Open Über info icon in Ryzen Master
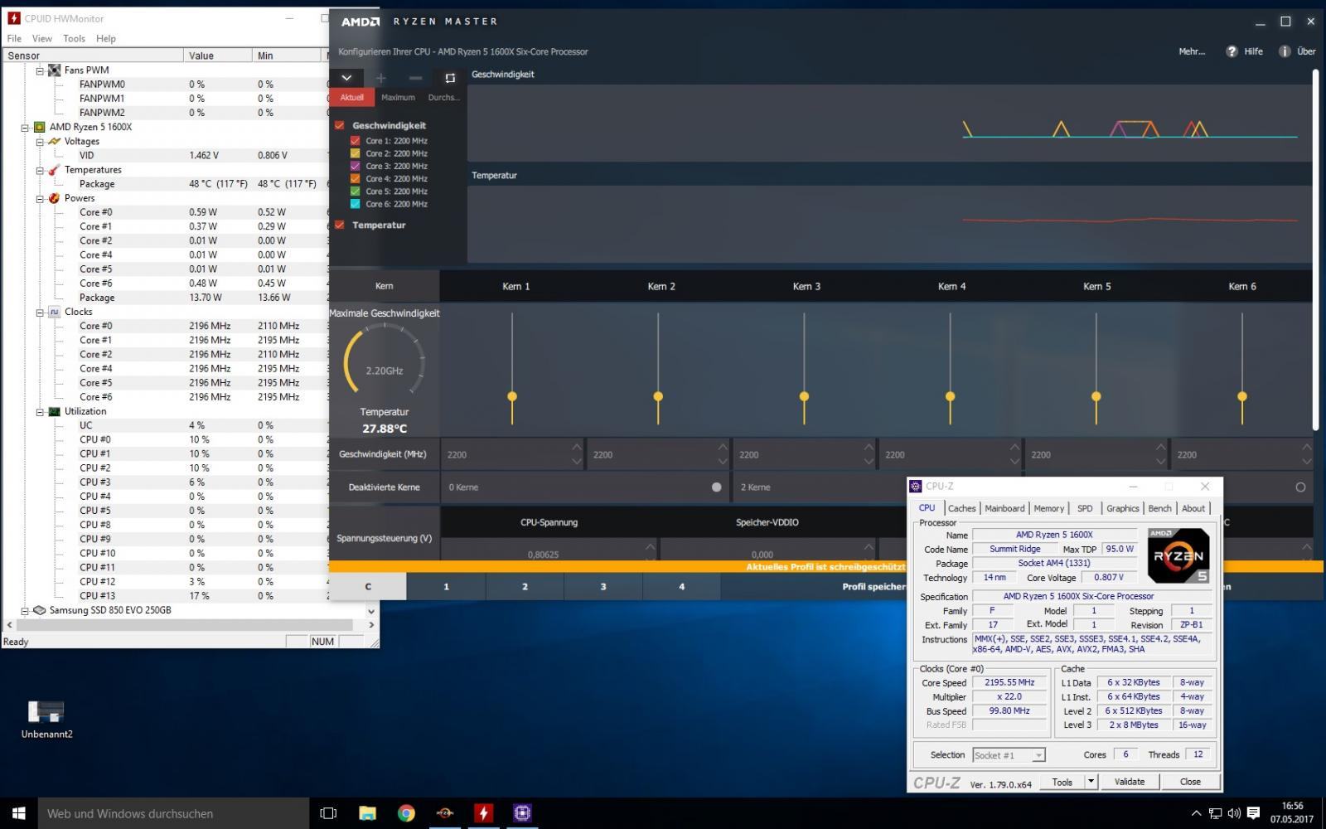Viewport: 1326px width, 829px height. coord(1285,51)
